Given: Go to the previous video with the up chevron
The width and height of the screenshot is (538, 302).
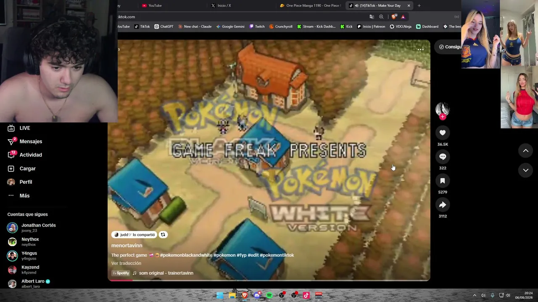Looking at the screenshot, I should [x=525, y=151].
